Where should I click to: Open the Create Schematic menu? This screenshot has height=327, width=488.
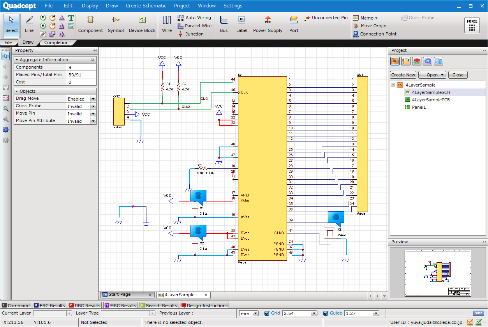pyautogui.click(x=146, y=6)
